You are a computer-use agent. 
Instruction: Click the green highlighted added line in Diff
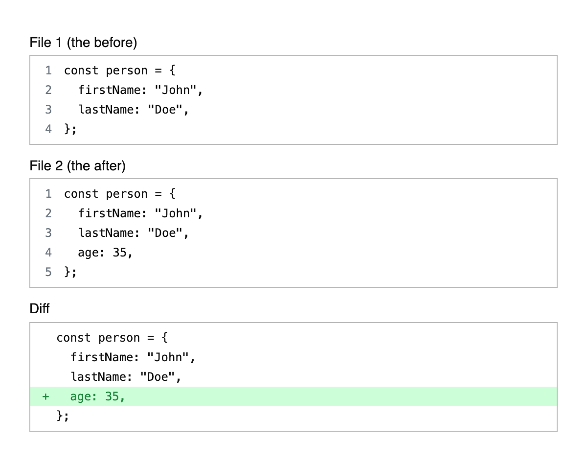[293, 396]
